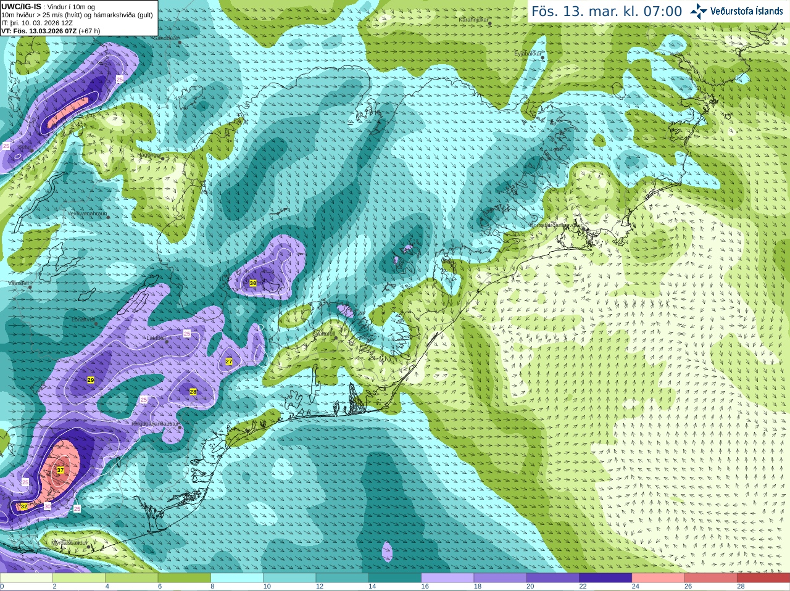
Task: Click the yellow 29 gust marker
Action: tap(91, 380)
